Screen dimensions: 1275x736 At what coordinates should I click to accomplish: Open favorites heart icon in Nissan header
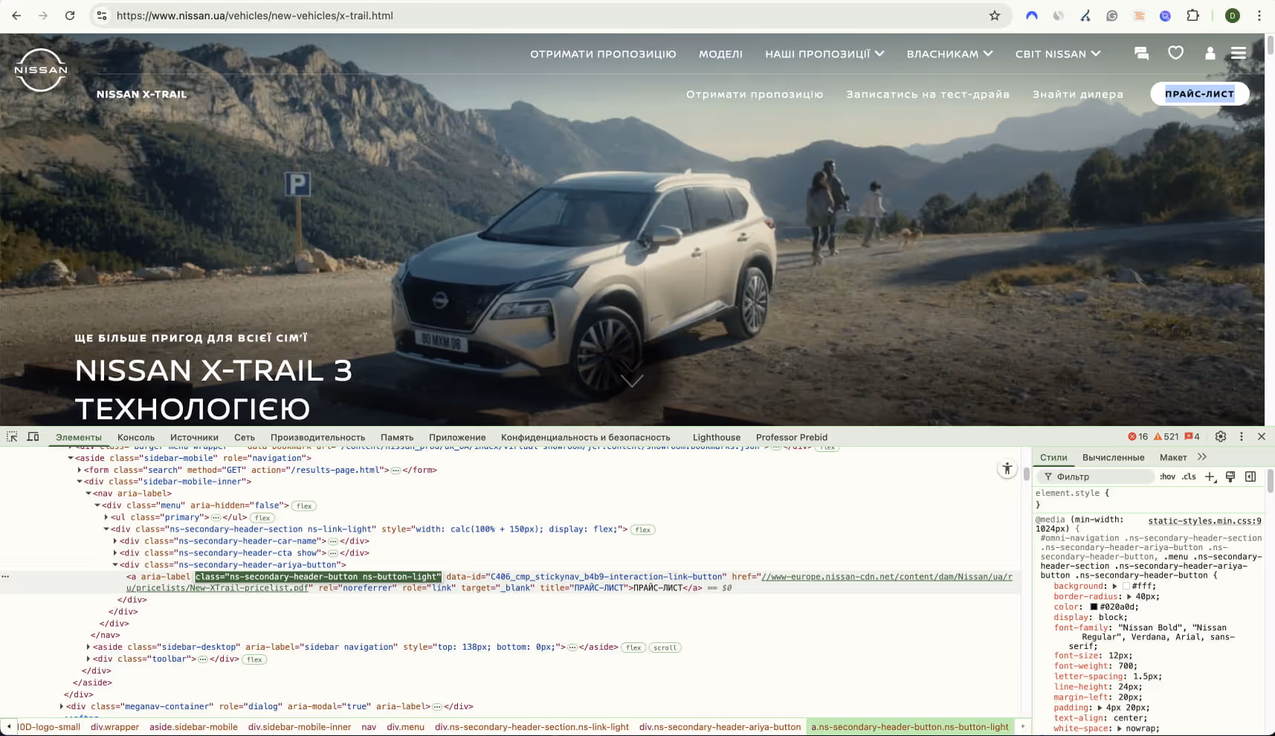point(1175,53)
